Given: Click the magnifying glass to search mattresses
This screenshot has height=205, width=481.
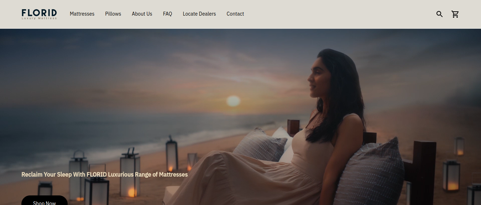Looking at the screenshot, I should pyautogui.click(x=439, y=14).
